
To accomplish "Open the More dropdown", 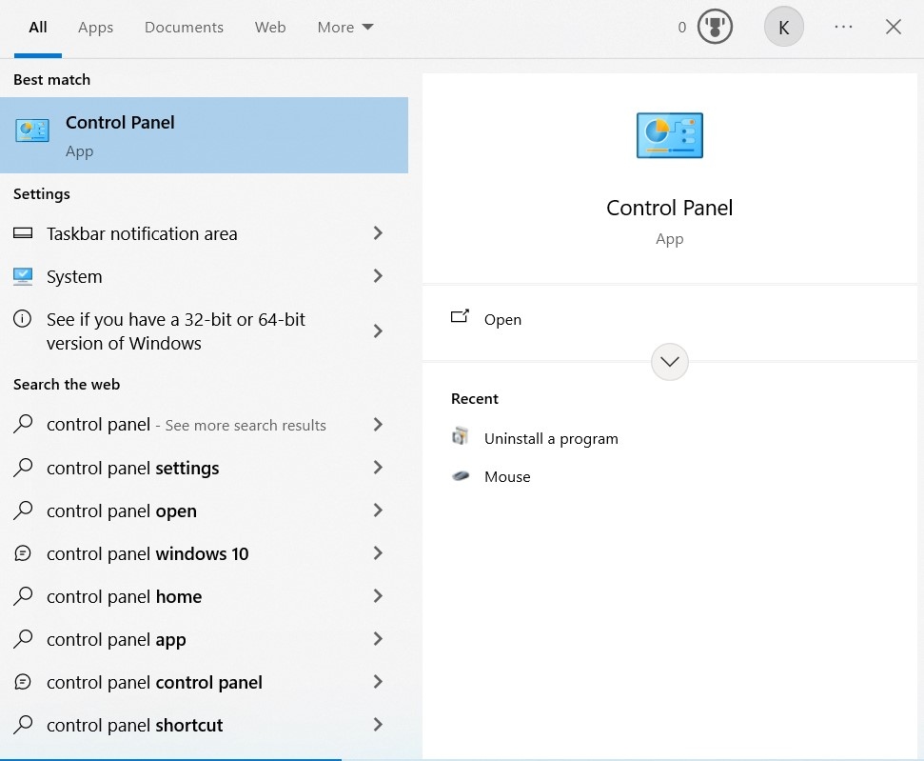I will click(345, 28).
